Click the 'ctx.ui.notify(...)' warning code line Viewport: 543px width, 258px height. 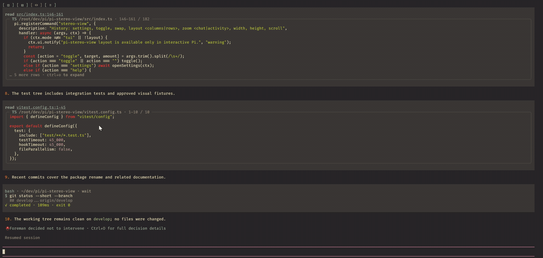coord(129,42)
